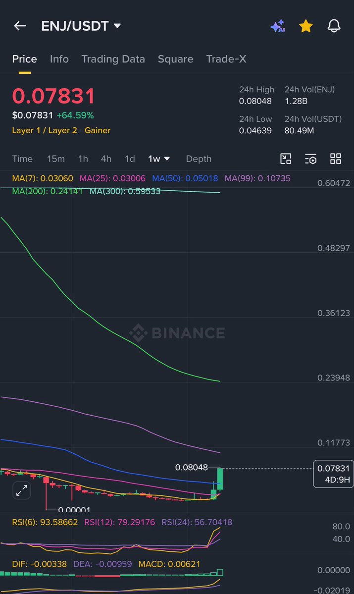Tap the MA(50): 0.05018 label

[185, 178]
